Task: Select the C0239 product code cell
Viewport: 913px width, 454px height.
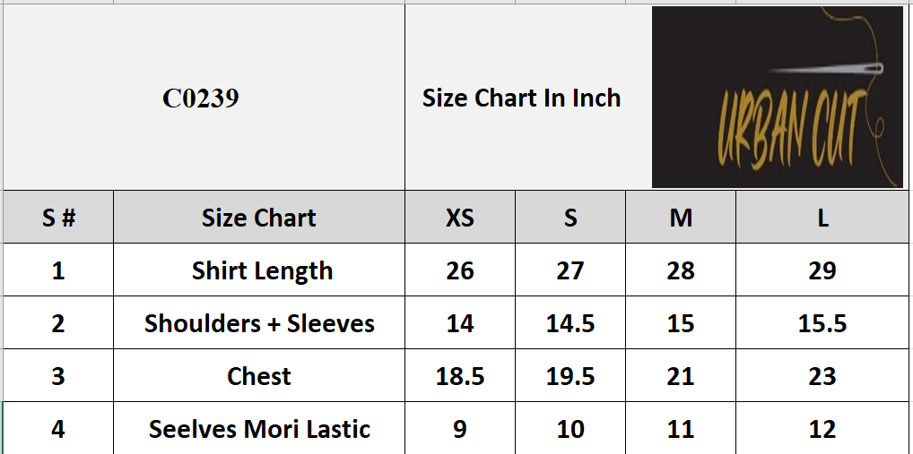Action: 201,98
